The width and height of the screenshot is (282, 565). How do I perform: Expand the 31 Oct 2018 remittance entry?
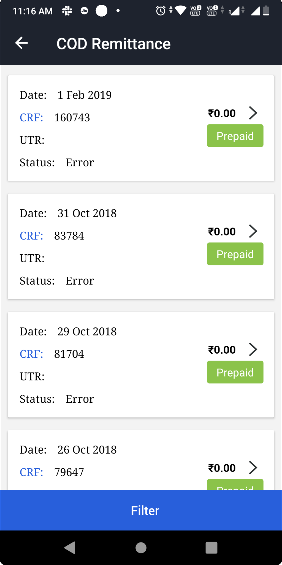[x=253, y=231]
